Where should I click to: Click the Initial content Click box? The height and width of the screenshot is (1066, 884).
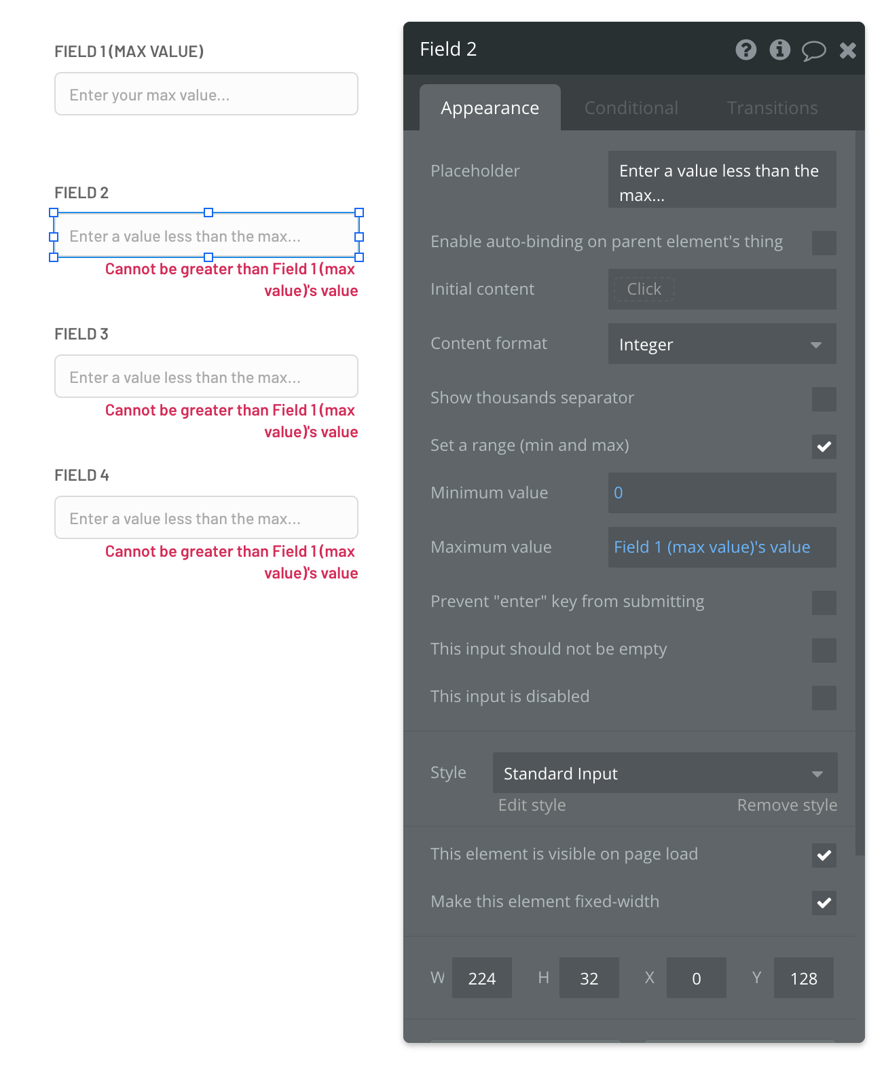[x=644, y=289]
